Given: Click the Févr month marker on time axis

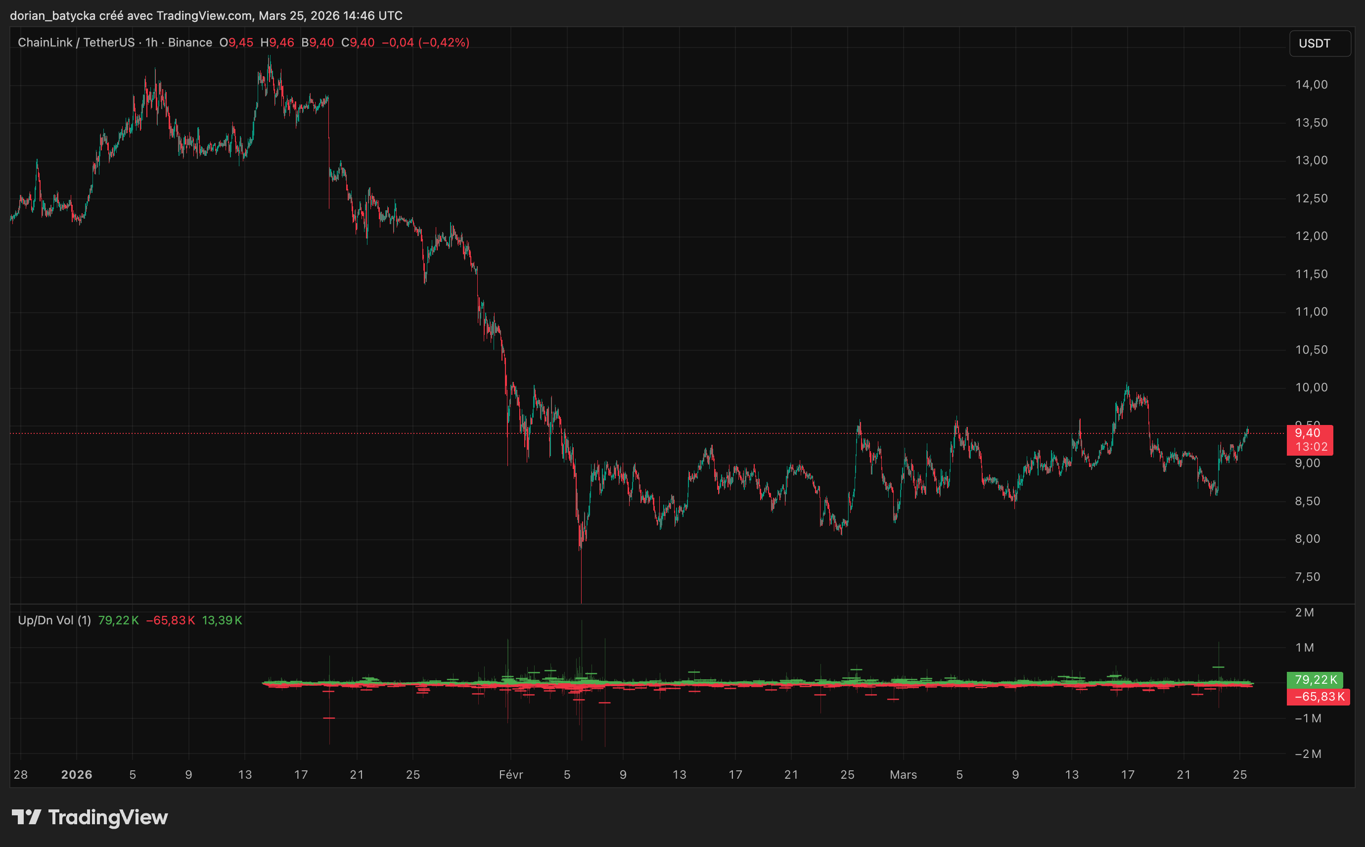Looking at the screenshot, I should tap(510, 775).
